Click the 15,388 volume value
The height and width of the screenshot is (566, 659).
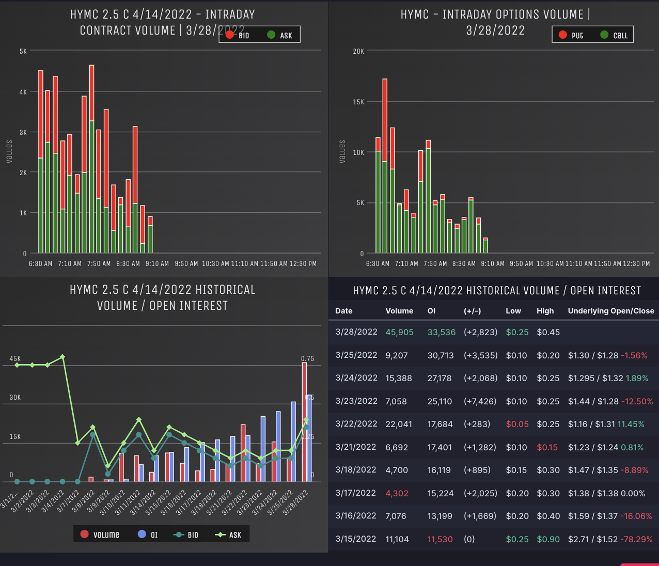(399, 379)
